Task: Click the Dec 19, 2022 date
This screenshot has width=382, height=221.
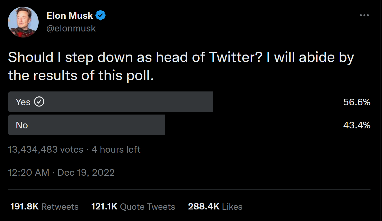Action: tap(86, 173)
